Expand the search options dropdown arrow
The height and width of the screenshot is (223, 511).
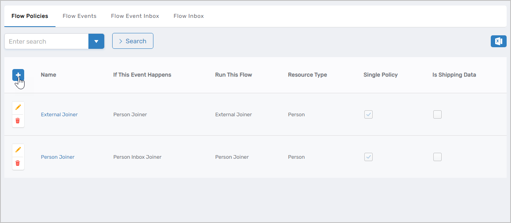pyautogui.click(x=96, y=41)
